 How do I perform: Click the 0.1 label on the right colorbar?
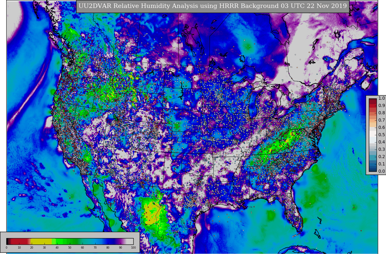pyautogui.click(x=382, y=164)
